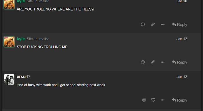Open permalink via Jan 12 date on ersu's post
The height and width of the screenshot is (111, 203).
(x=182, y=77)
